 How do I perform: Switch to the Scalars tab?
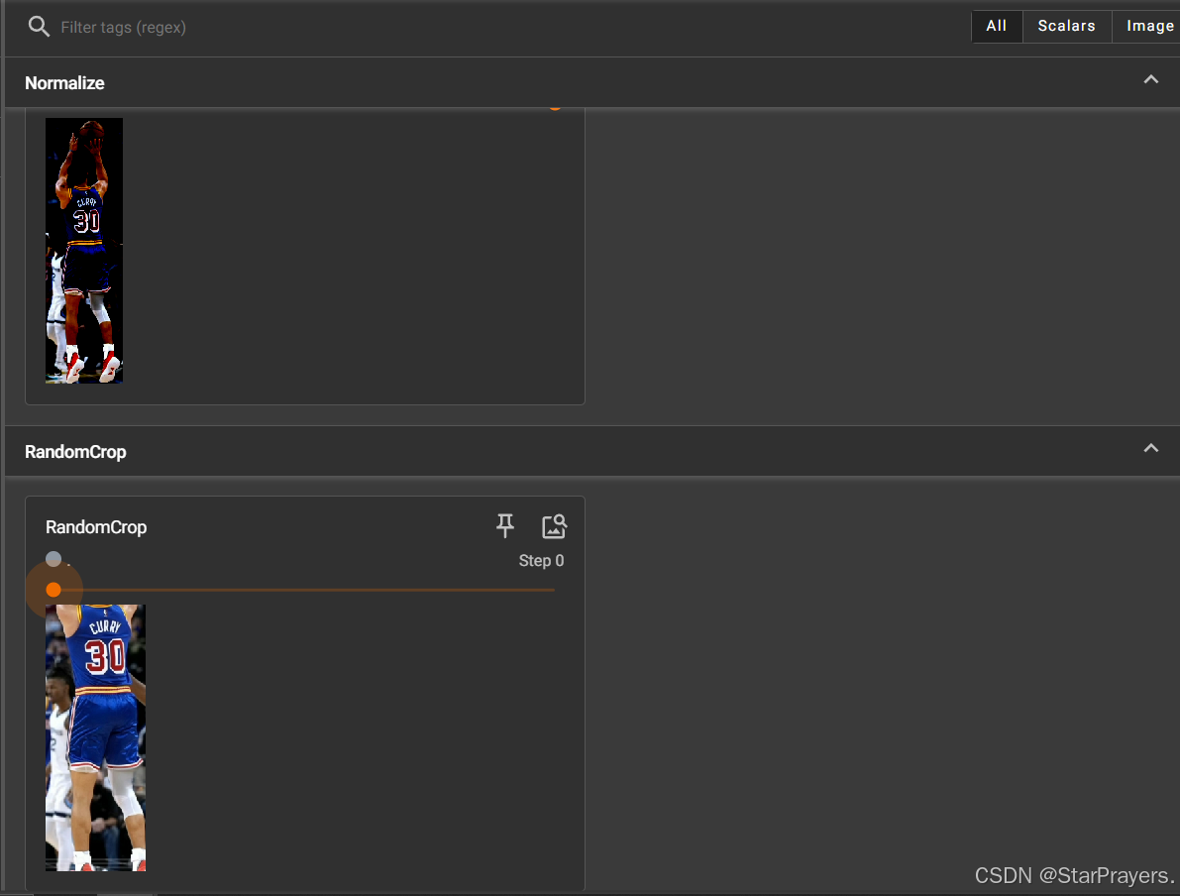click(1066, 27)
